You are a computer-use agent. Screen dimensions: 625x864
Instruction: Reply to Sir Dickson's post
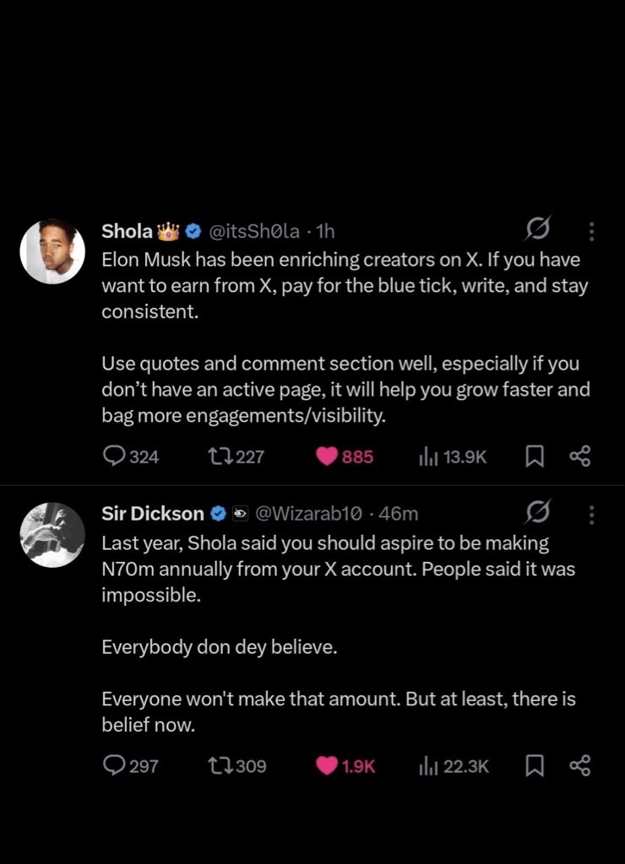coord(114,765)
